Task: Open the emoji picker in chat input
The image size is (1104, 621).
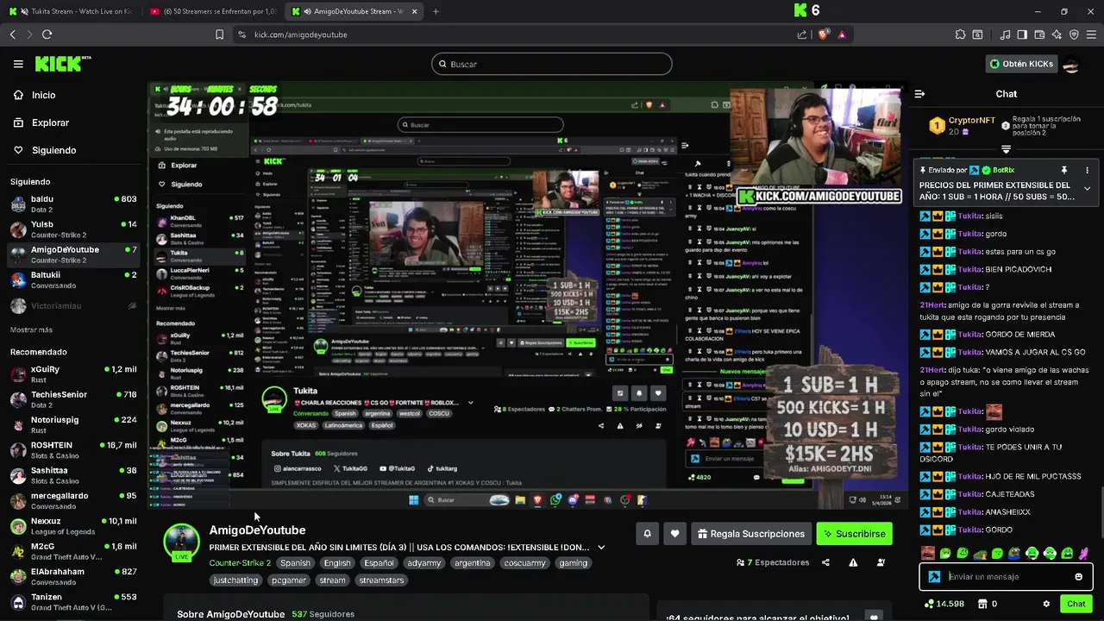Action: coord(1078,577)
